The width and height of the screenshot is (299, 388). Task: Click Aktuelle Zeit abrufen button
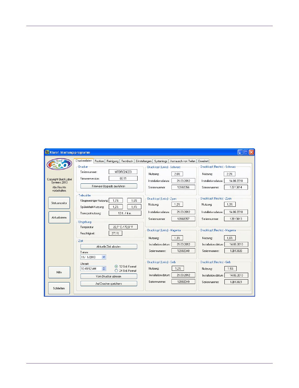tap(109, 247)
